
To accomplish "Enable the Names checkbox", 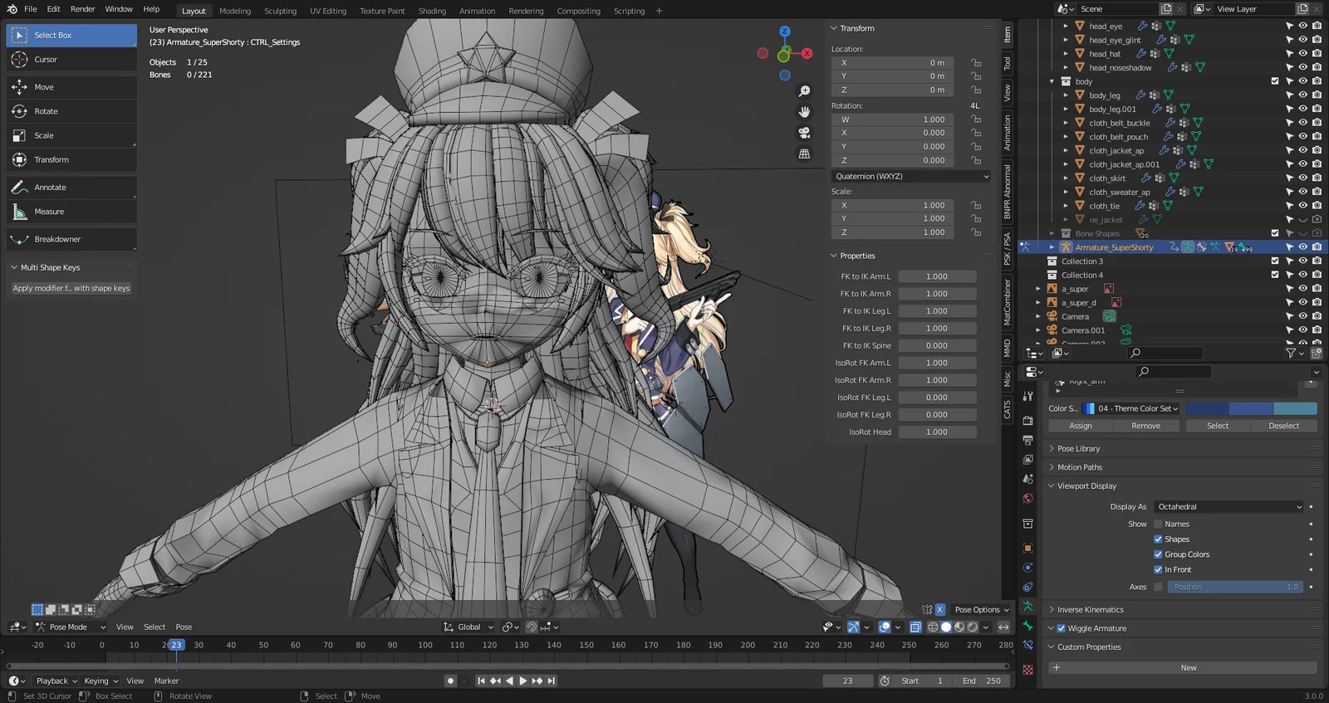I will pos(1158,525).
